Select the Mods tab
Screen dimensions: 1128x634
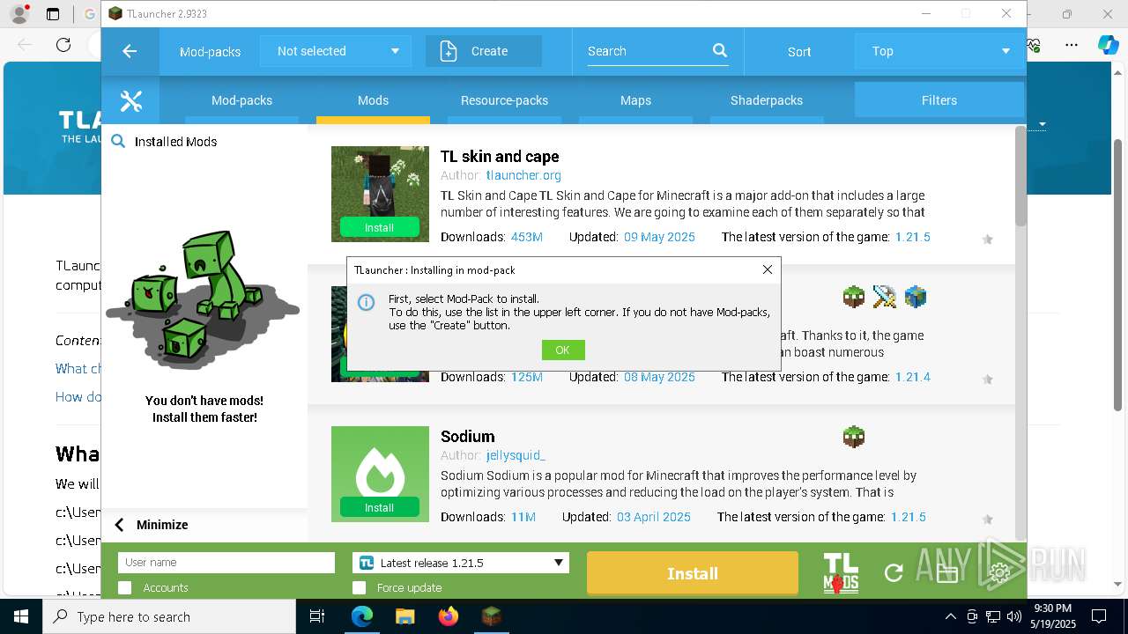373,100
